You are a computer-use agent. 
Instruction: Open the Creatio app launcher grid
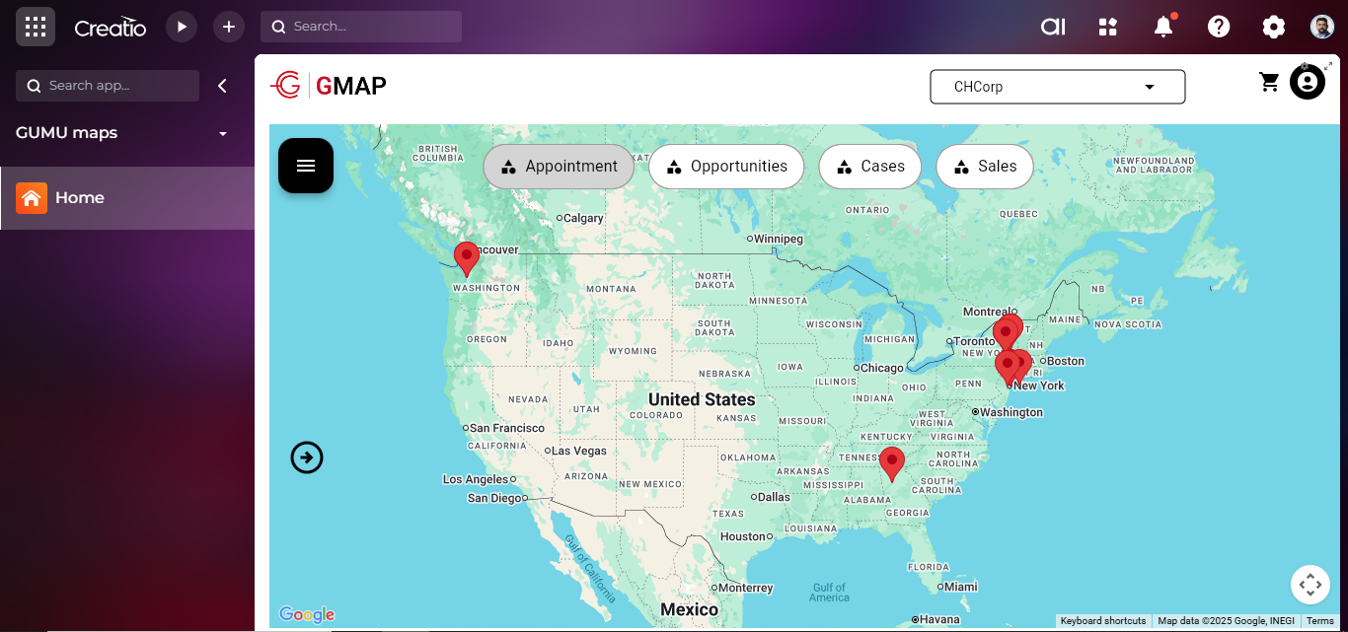[36, 27]
